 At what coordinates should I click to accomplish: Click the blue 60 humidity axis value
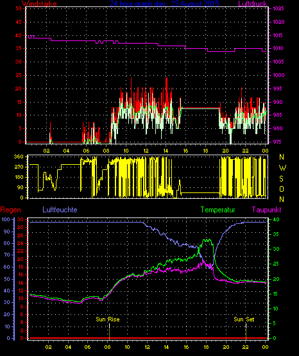pos(7,267)
